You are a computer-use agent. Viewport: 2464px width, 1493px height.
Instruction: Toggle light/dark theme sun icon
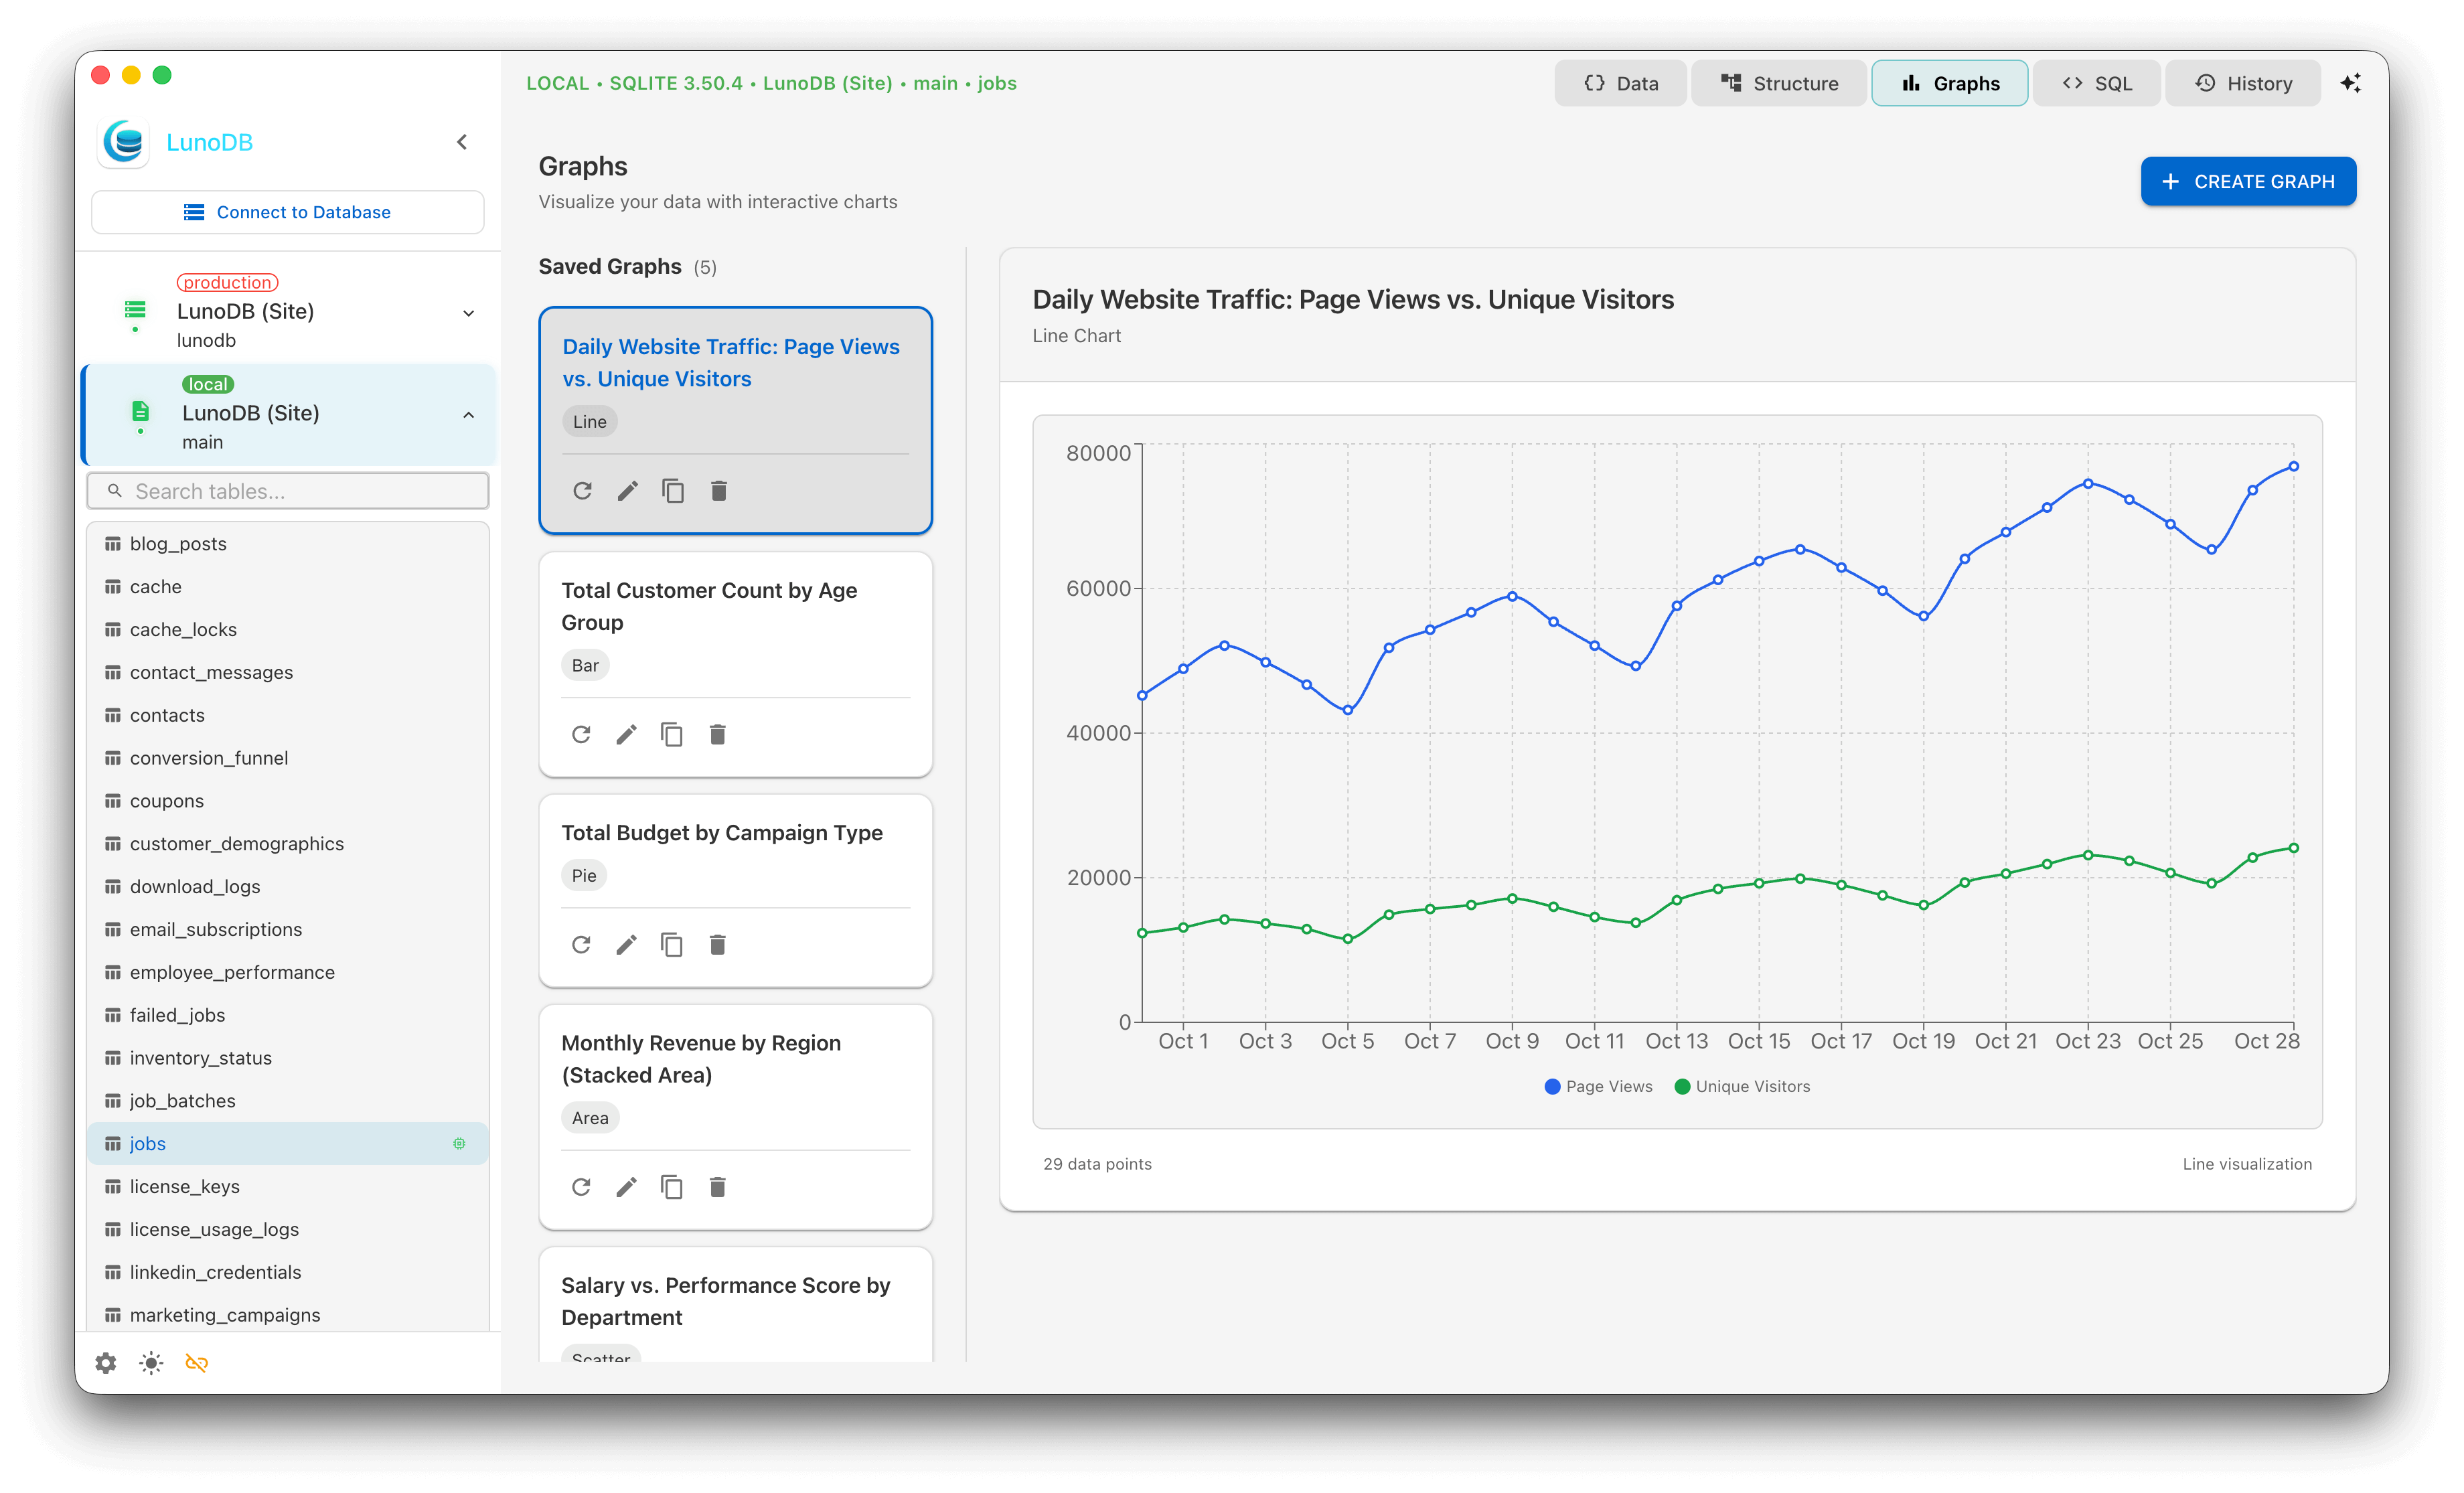point(151,1363)
